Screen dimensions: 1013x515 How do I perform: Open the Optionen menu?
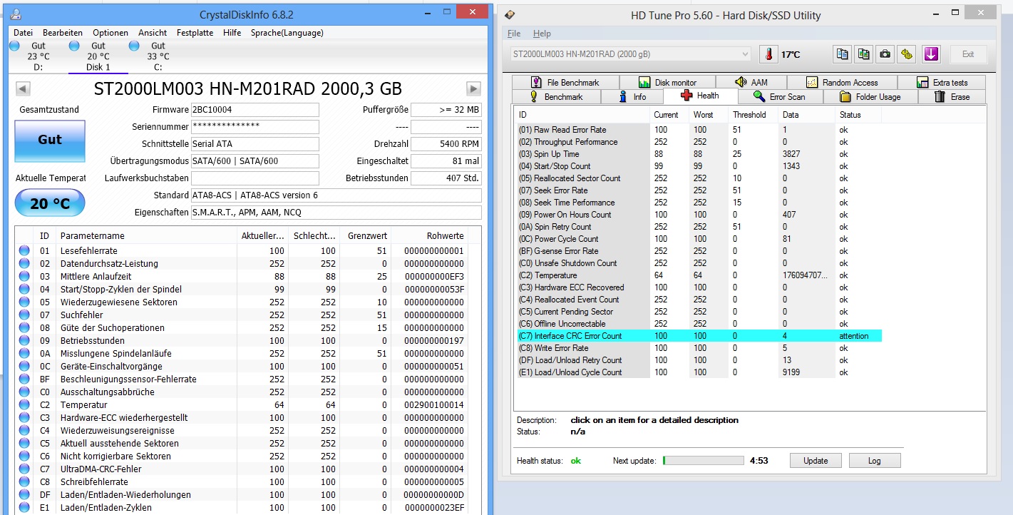(x=110, y=33)
